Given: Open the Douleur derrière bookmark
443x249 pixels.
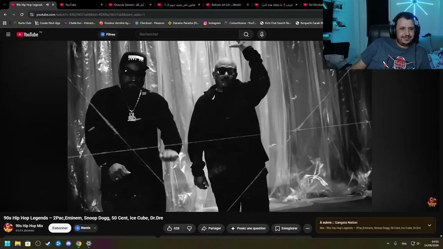Looking at the screenshot, I should point(115,23).
